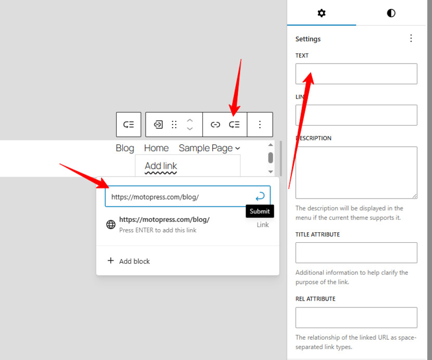This screenshot has height=360, width=432.
Task: Expand the Sample Page submenu chevron
Action: (237, 148)
